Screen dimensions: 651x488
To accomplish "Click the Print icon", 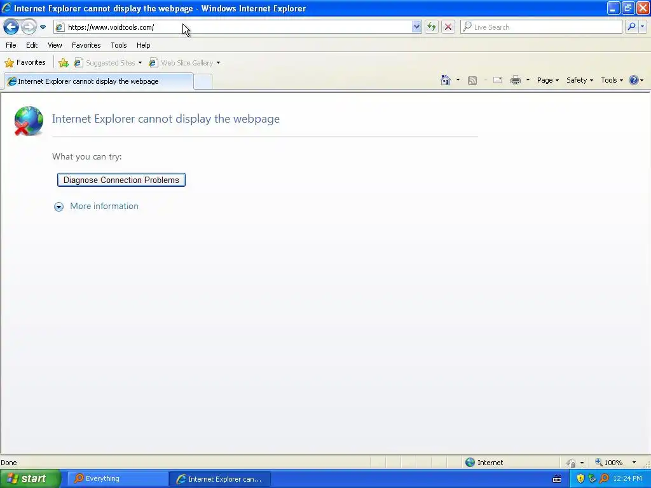I will point(515,80).
